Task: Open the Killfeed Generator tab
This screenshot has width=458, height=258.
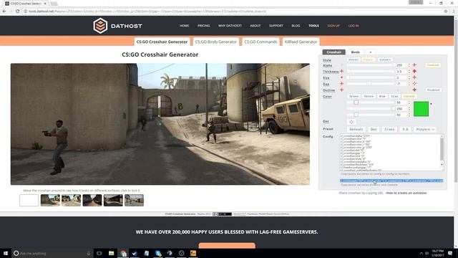Action: point(301,42)
